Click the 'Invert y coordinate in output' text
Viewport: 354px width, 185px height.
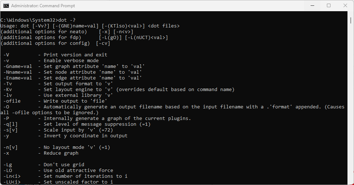[x=85, y=135]
